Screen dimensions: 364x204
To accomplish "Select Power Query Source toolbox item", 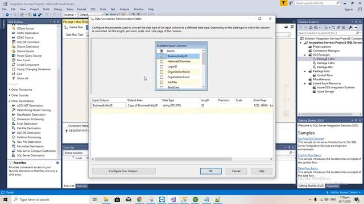I will (29, 56).
